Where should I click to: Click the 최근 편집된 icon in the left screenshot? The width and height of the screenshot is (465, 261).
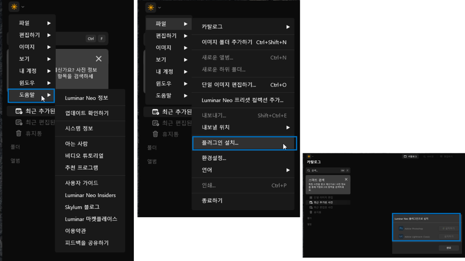[19, 122]
